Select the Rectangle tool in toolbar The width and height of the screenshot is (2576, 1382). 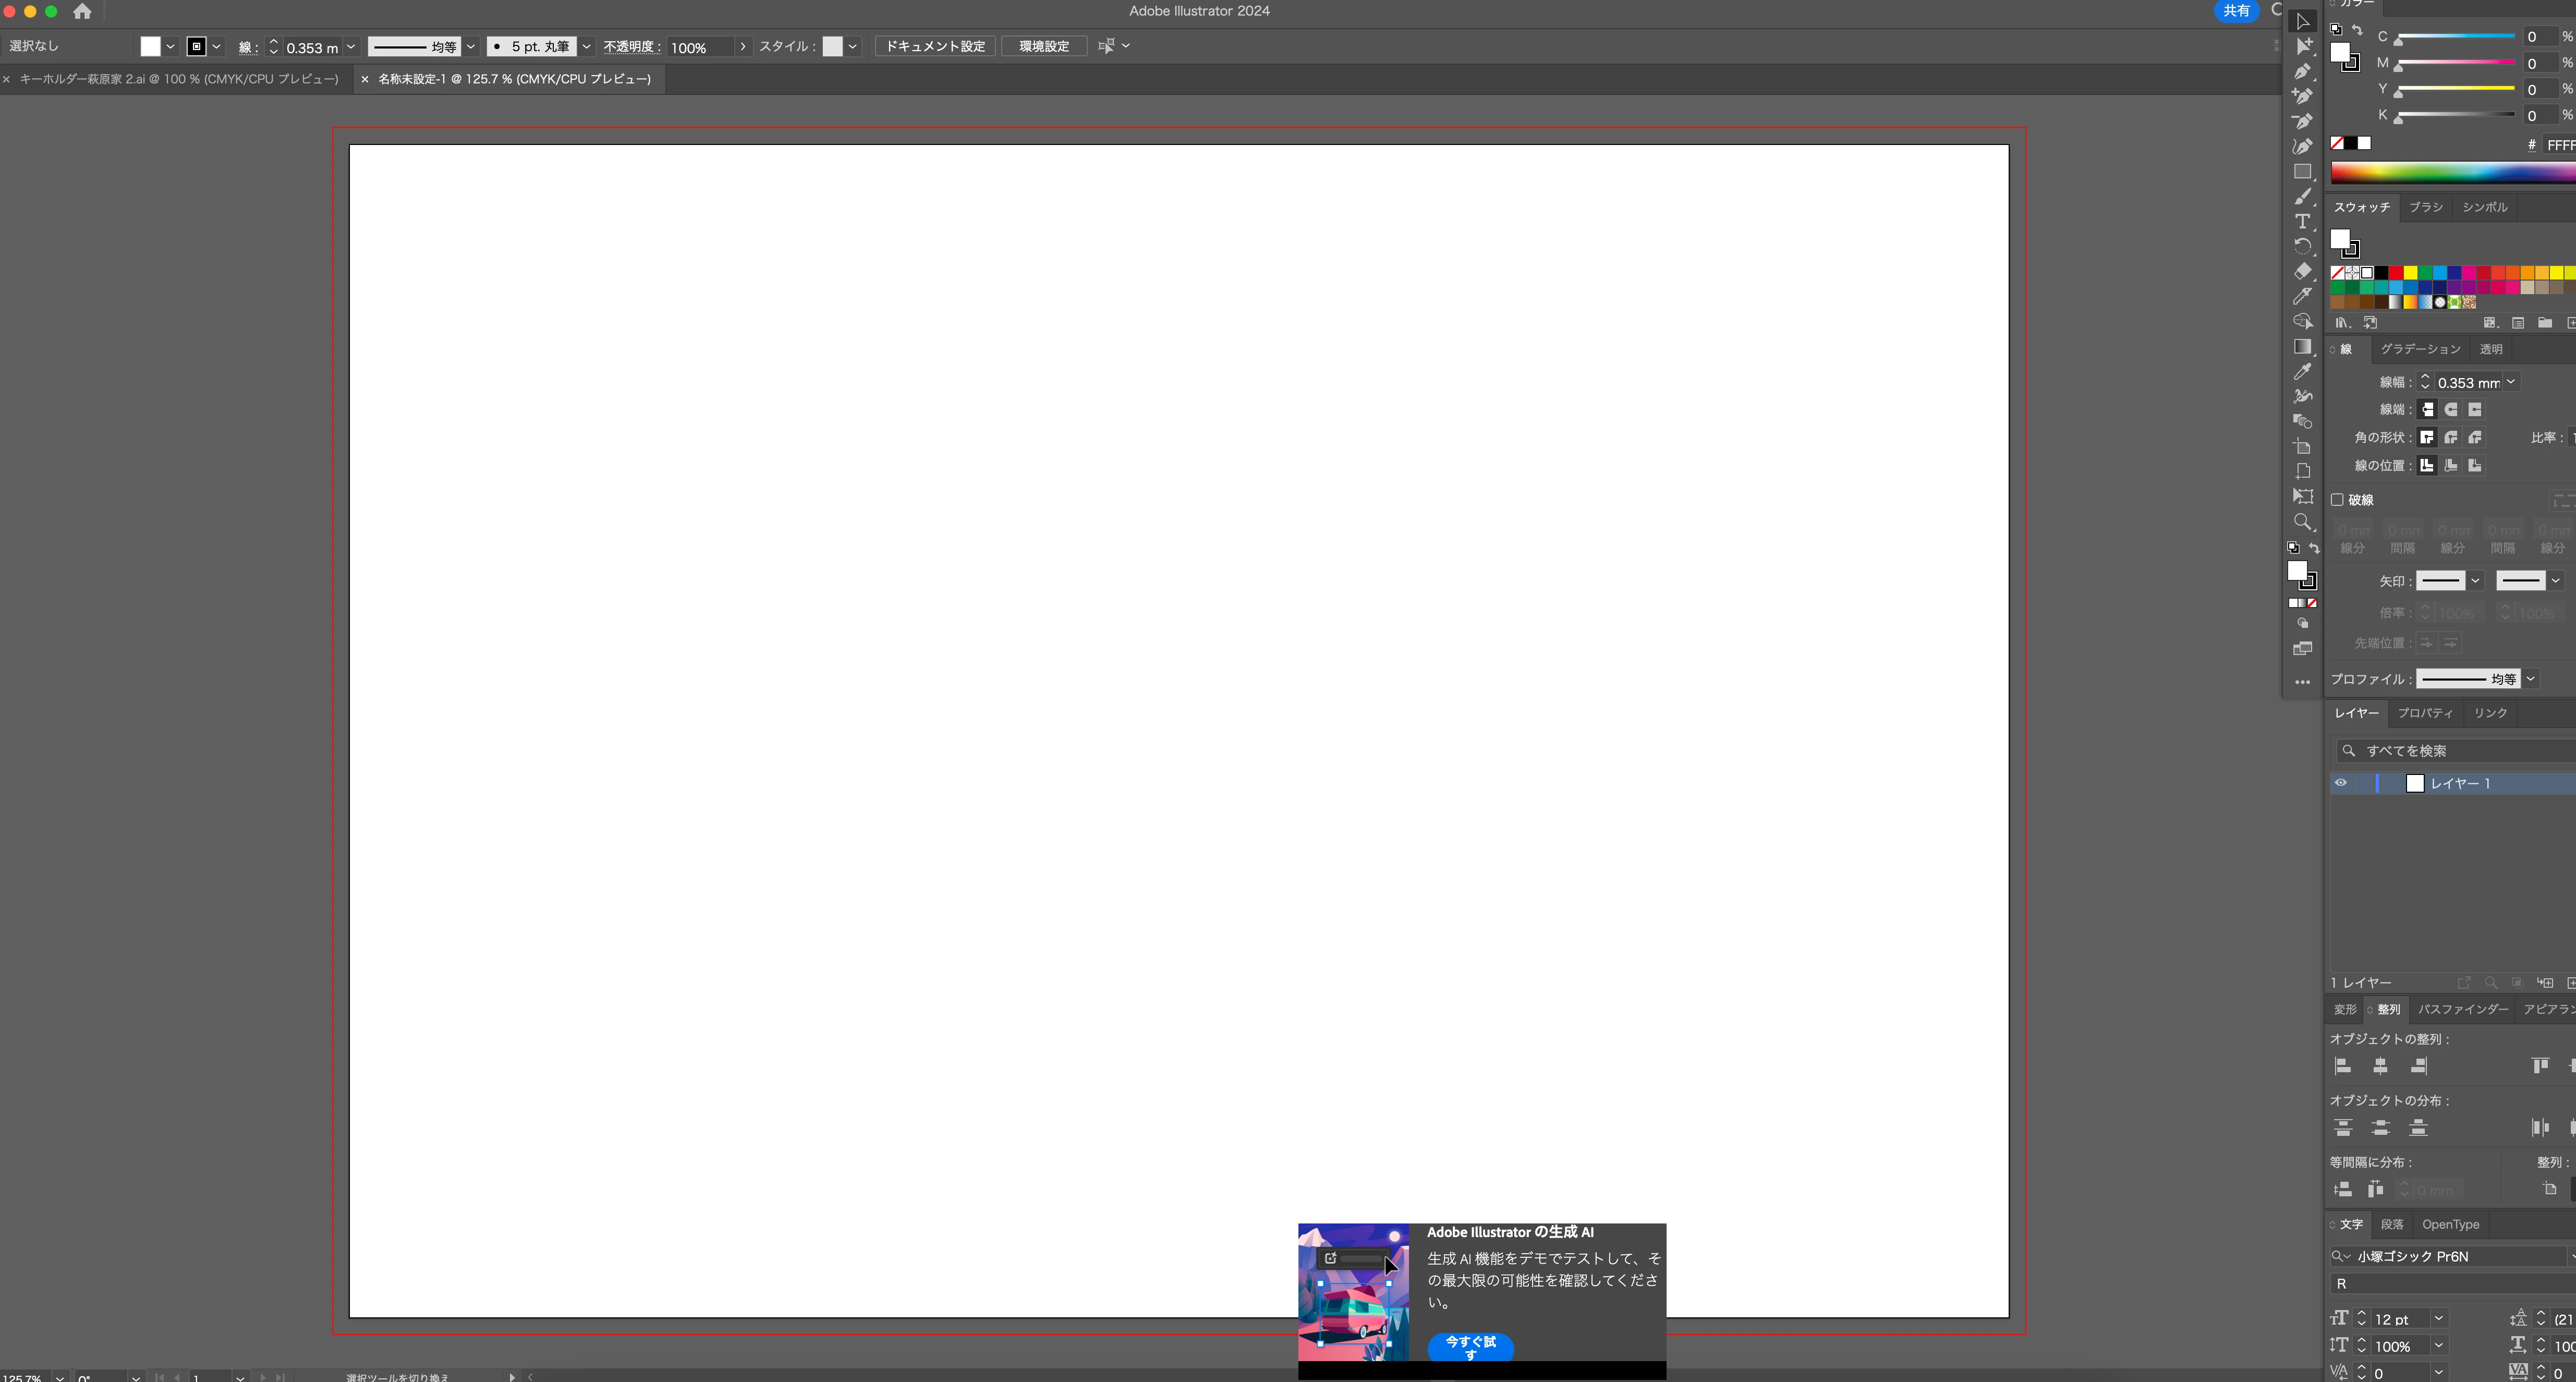(2302, 171)
